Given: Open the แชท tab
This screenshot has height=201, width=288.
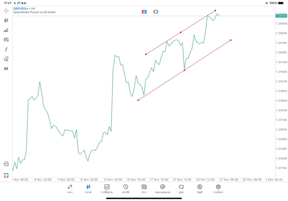Looking at the screenshot, I should [181, 188].
